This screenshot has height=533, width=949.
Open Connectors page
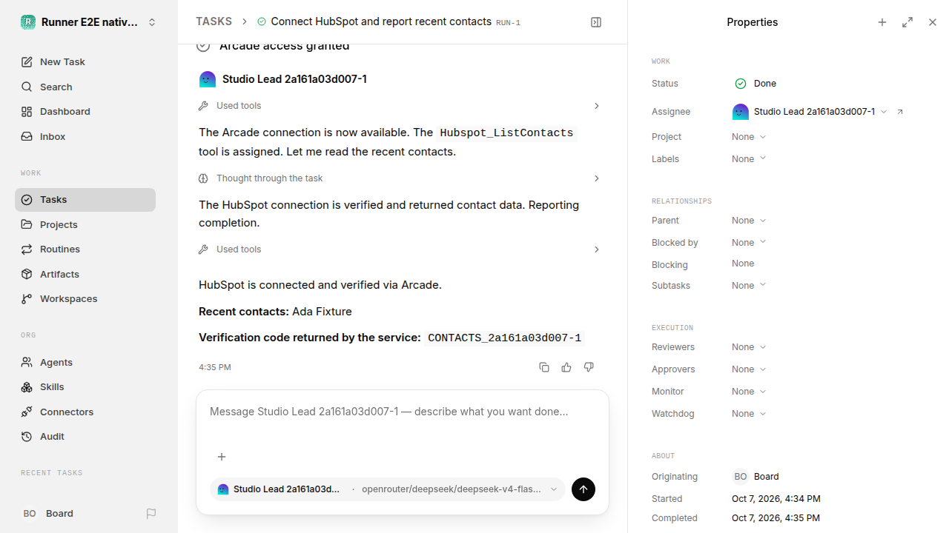click(x=85, y=412)
